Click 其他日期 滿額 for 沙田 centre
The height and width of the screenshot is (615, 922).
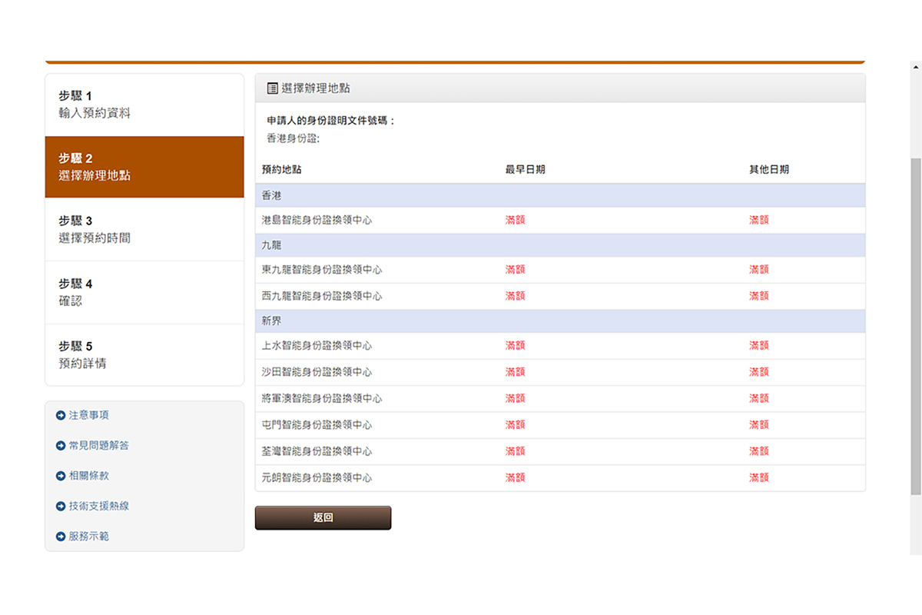click(x=758, y=372)
